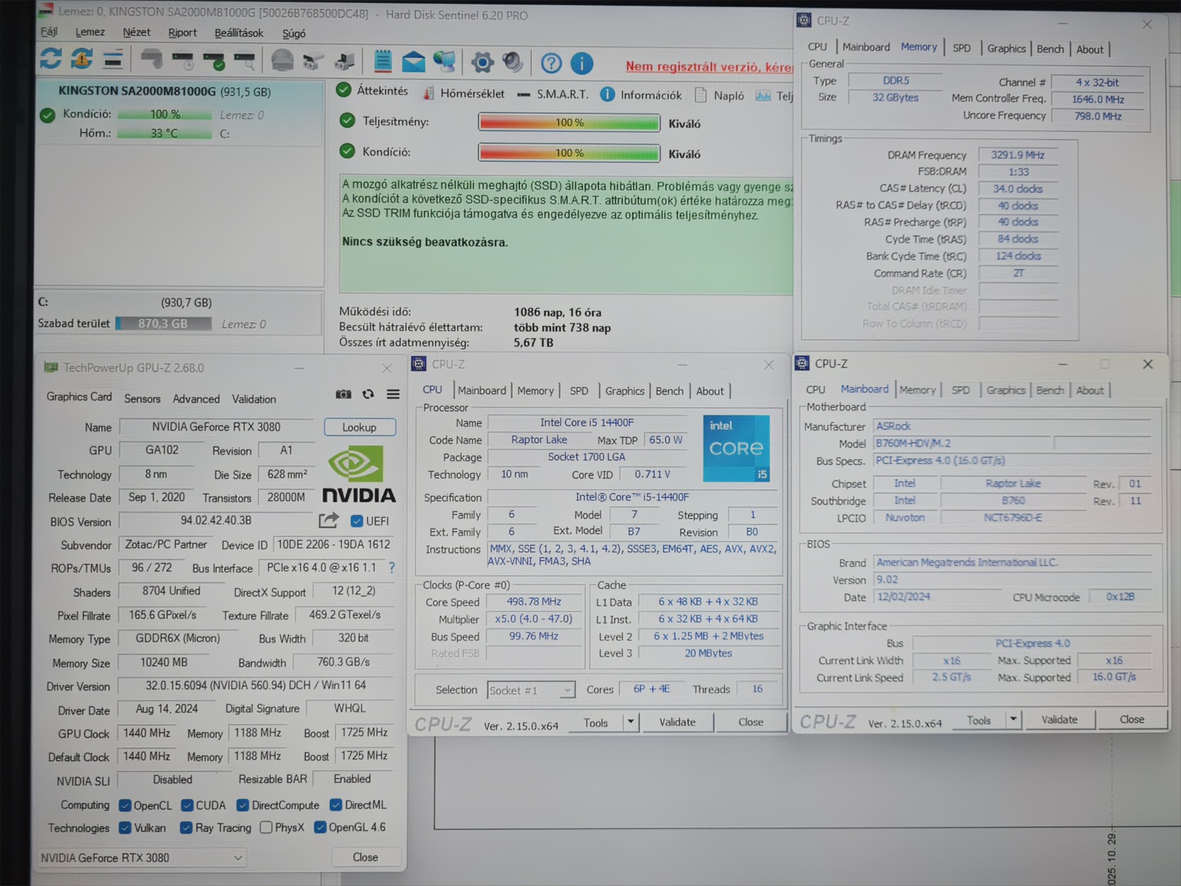Click the speaker sound icon in toolbar
The width and height of the screenshot is (1181, 886).
pyautogui.click(x=513, y=63)
